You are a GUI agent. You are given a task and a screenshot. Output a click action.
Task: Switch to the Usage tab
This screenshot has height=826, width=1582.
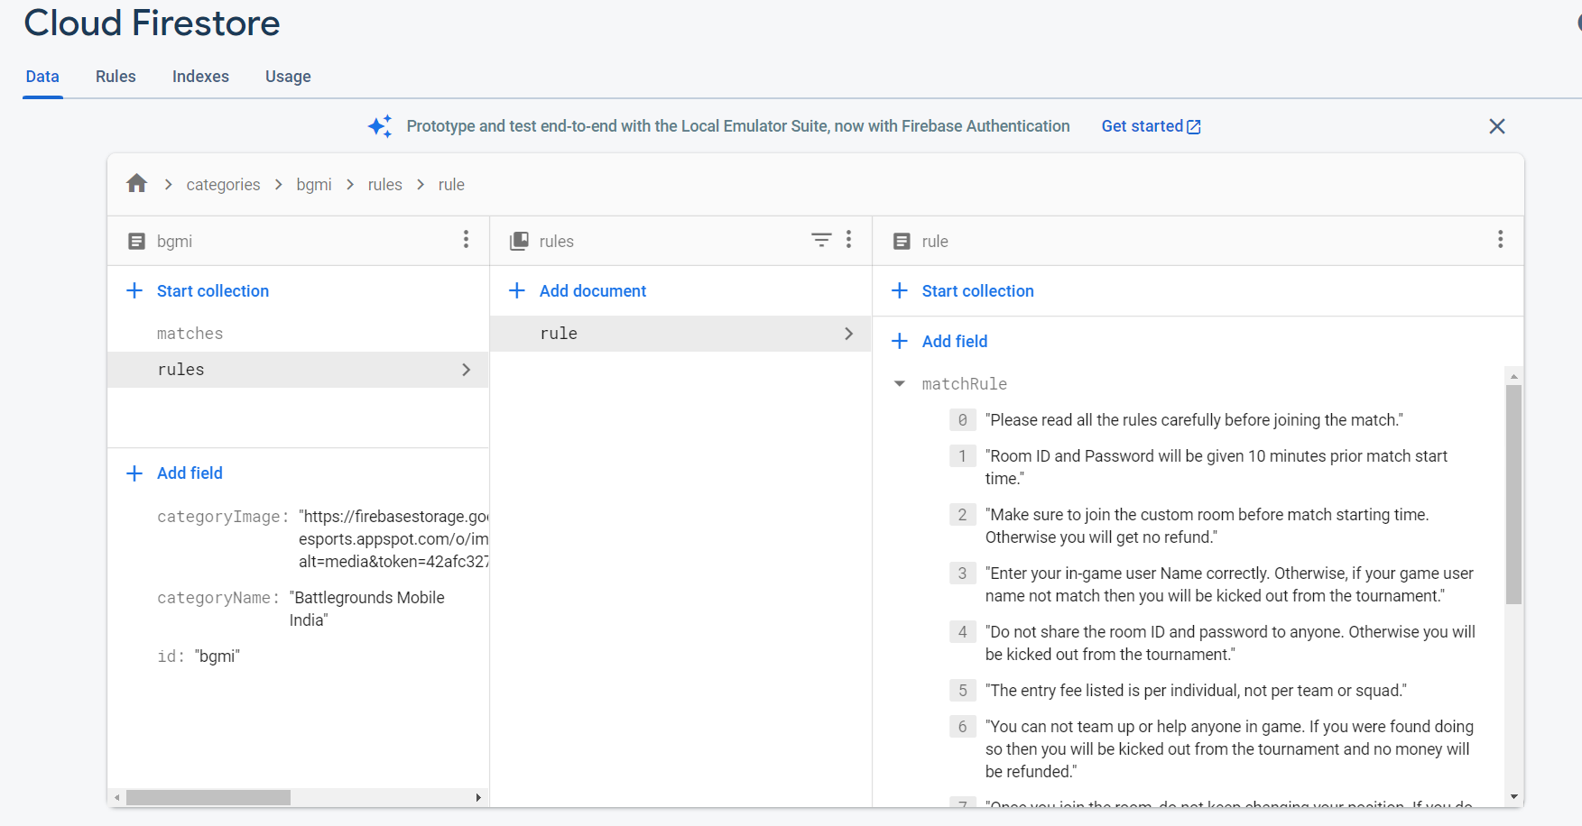pos(288,77)
